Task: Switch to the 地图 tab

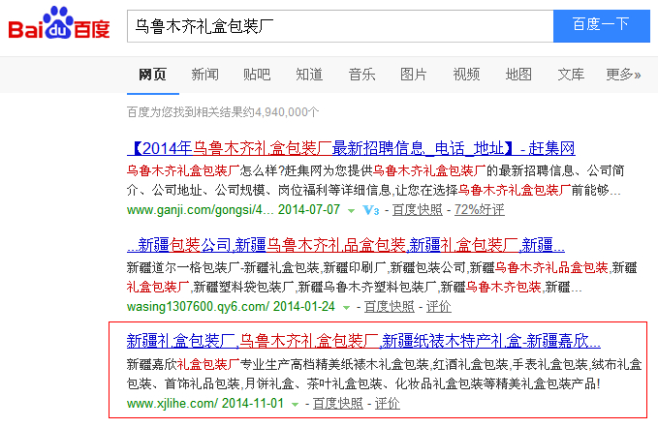Action: 518,75
